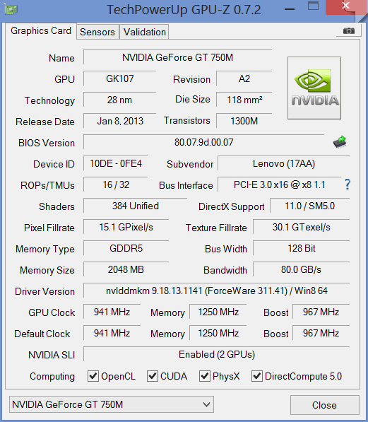368x422 pixels.
Task: Switch to the Validation tab
Action: pos(145,32)
